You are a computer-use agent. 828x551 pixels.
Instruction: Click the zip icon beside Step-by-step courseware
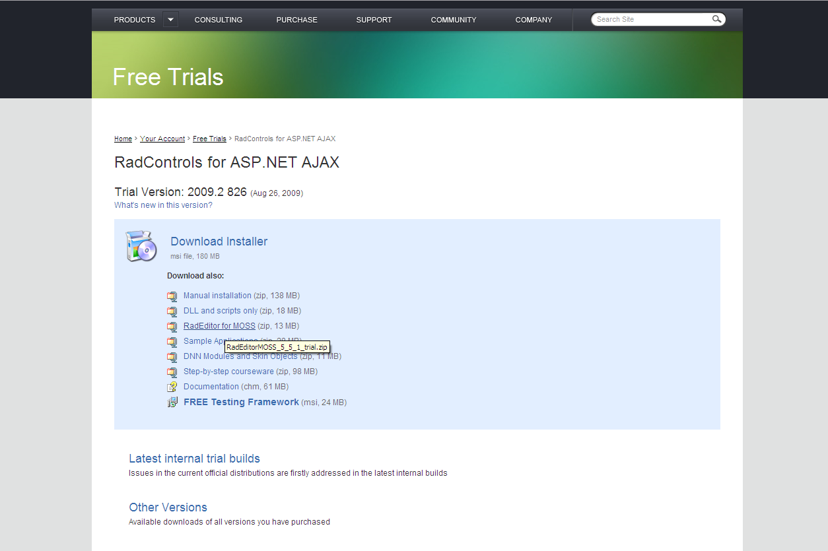click(x=172, y=372)
